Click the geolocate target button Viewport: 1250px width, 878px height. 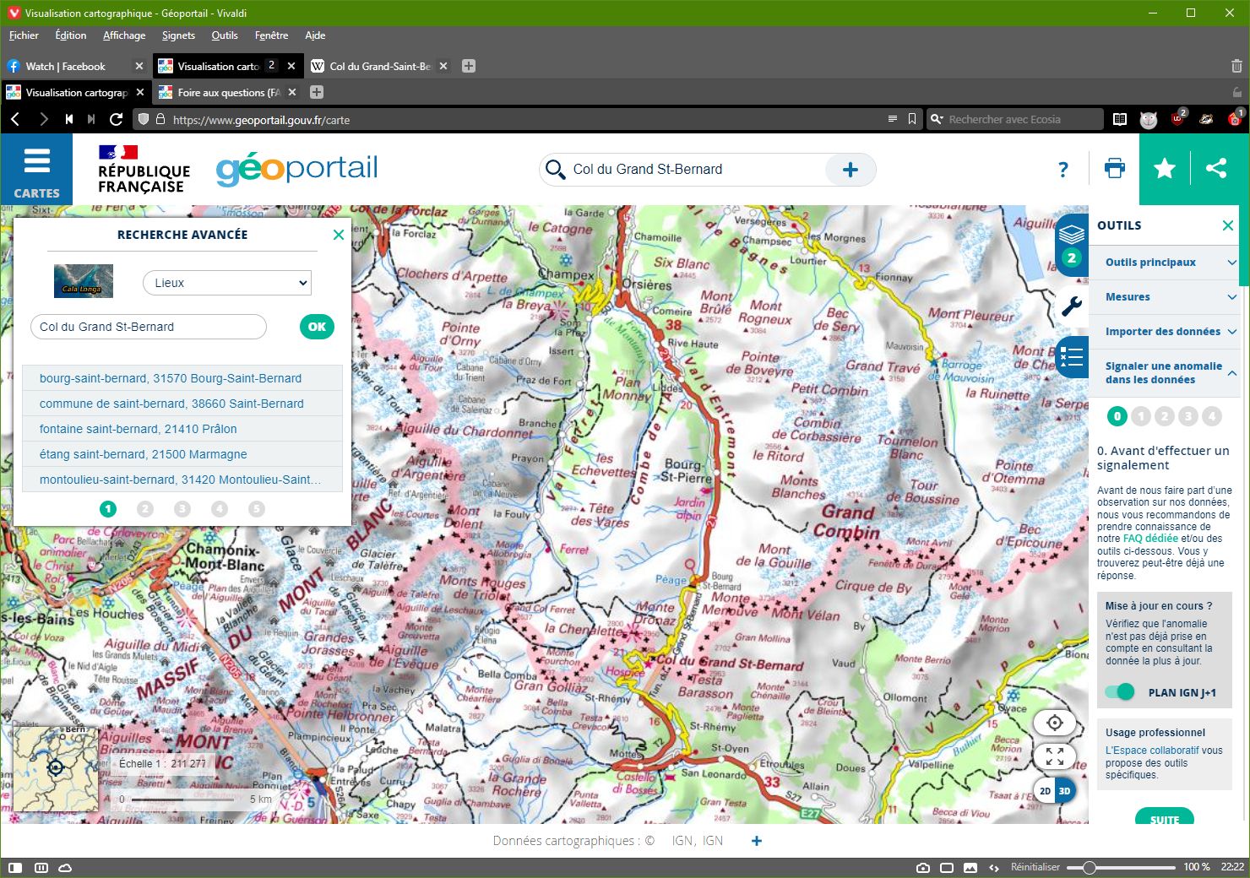click(1054, 723)
